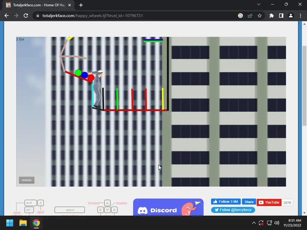Click the YouTube subscribe button
Screen dimensions: 307x230
coord(269,202)
